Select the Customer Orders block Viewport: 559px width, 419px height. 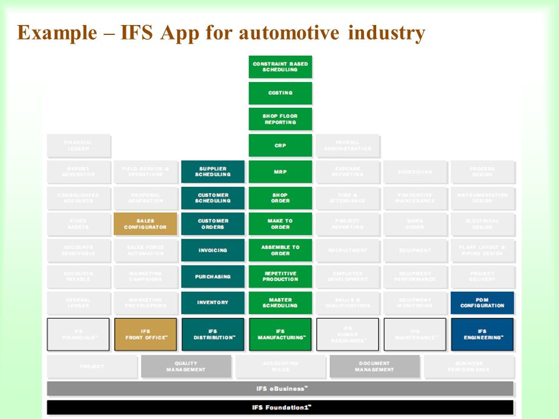(x=213, y=223)
